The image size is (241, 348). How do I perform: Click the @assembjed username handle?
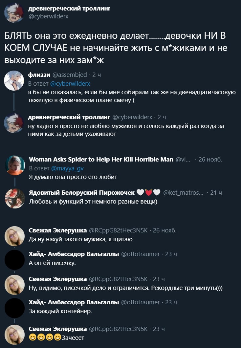pos(70,75)
